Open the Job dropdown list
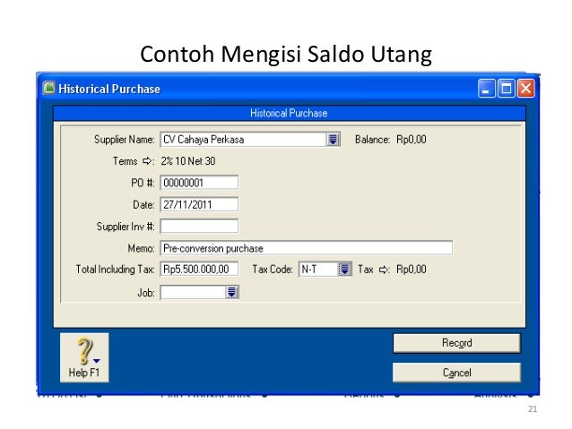The height and width of the screenshot is (429, 572). point(232,292)
